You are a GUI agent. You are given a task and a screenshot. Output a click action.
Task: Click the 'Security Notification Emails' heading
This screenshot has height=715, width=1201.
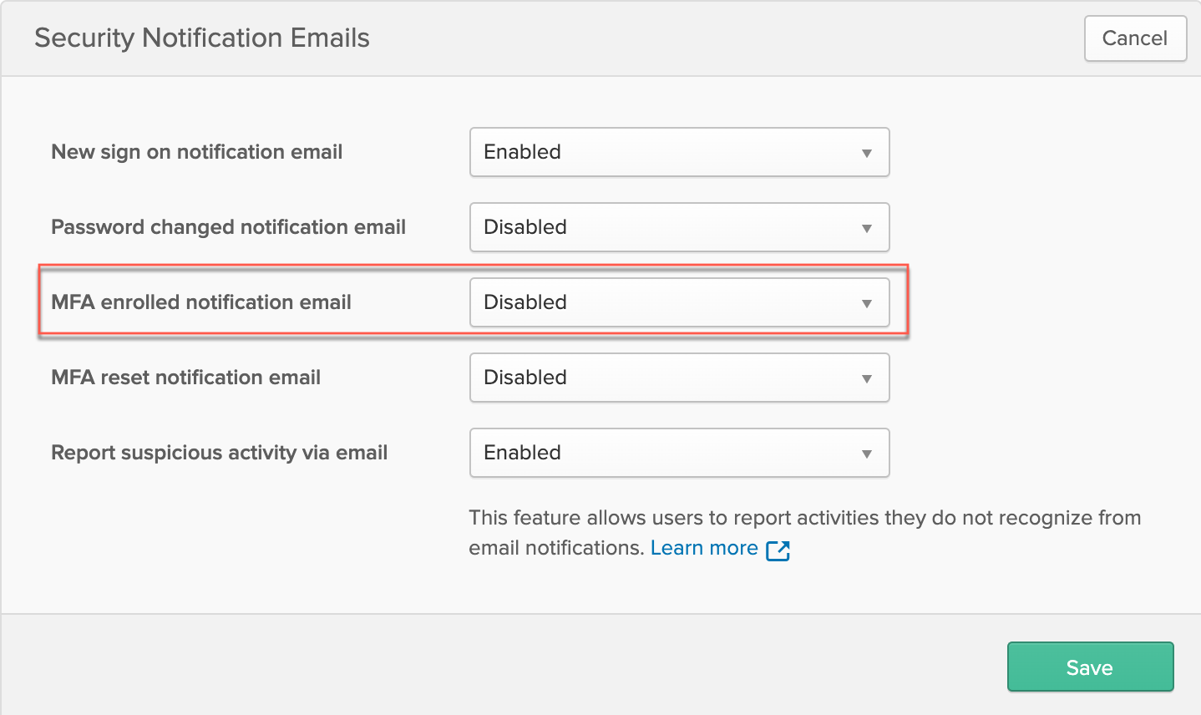click(x=202, y=38)
